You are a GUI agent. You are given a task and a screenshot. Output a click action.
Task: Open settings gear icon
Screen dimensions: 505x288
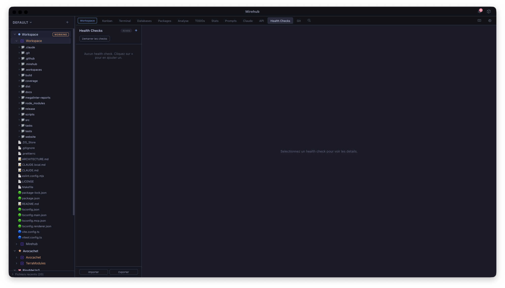[x=490, y=21]
